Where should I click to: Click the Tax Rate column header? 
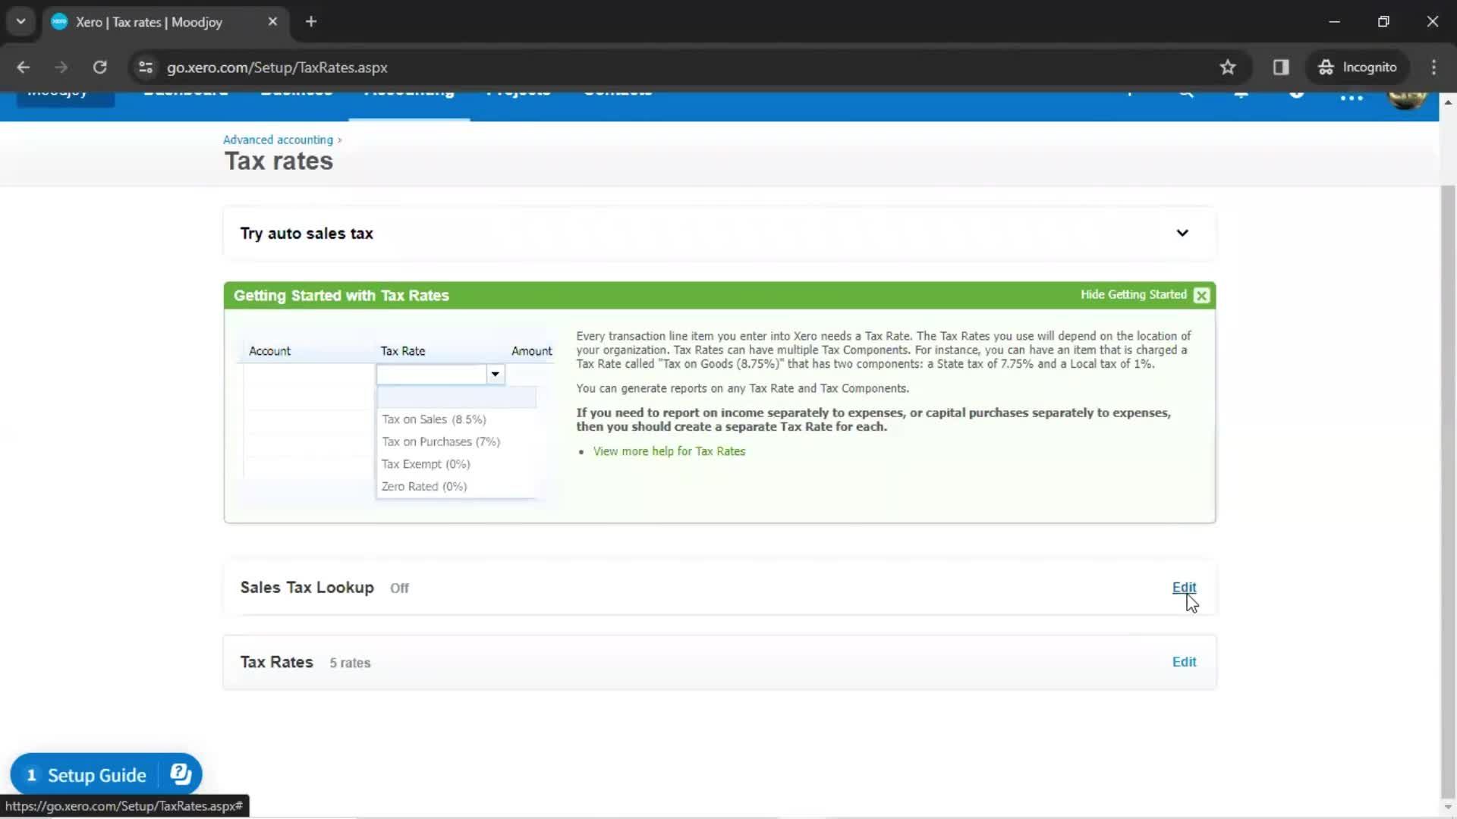click(402, 351)
